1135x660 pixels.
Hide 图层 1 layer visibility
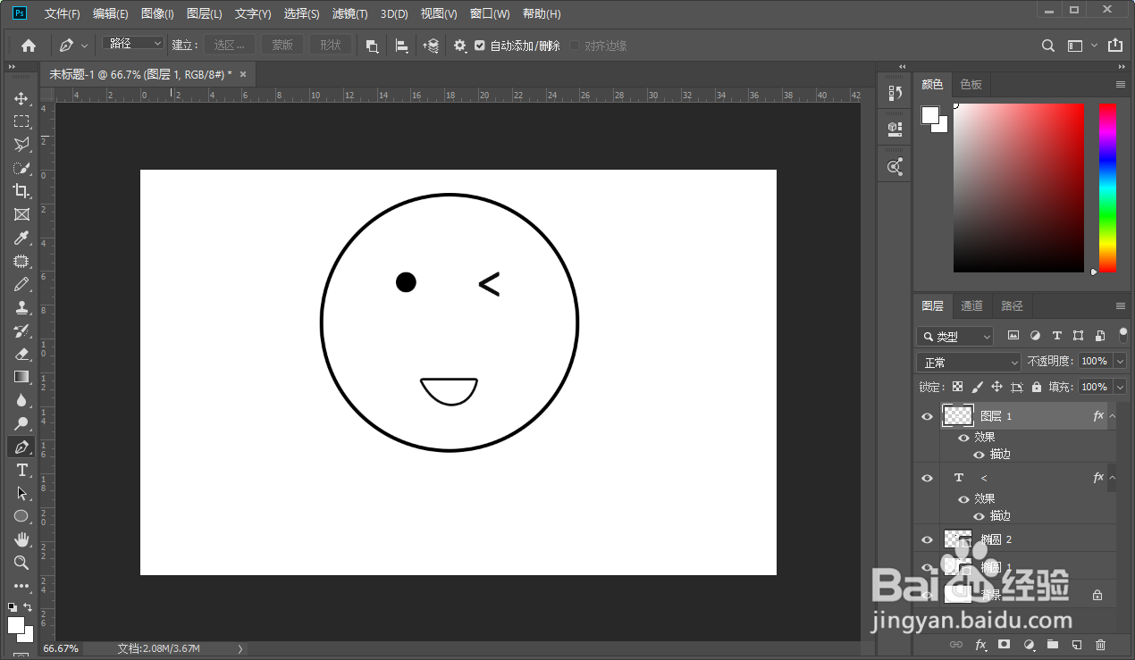point(927,416)
